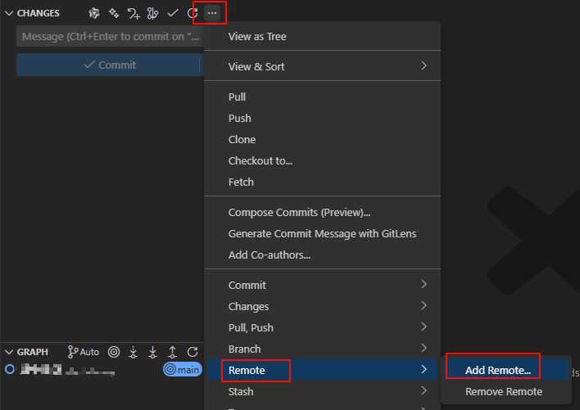
Task: Choose View as Tree from the menu
Action: (322, 36)
